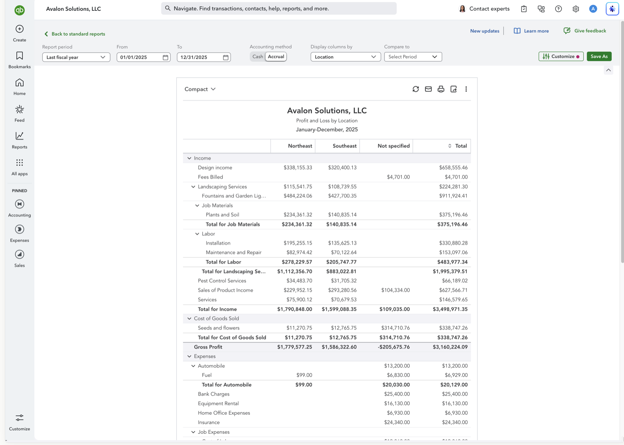Sort by the Total column arrows
The height and width of the screenshot is (445, 624).
[x=450, y=146]
